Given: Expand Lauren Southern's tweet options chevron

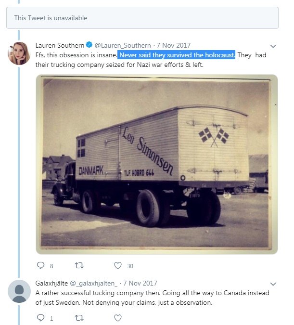Looking at the screenshot, I should click(273, 46).
